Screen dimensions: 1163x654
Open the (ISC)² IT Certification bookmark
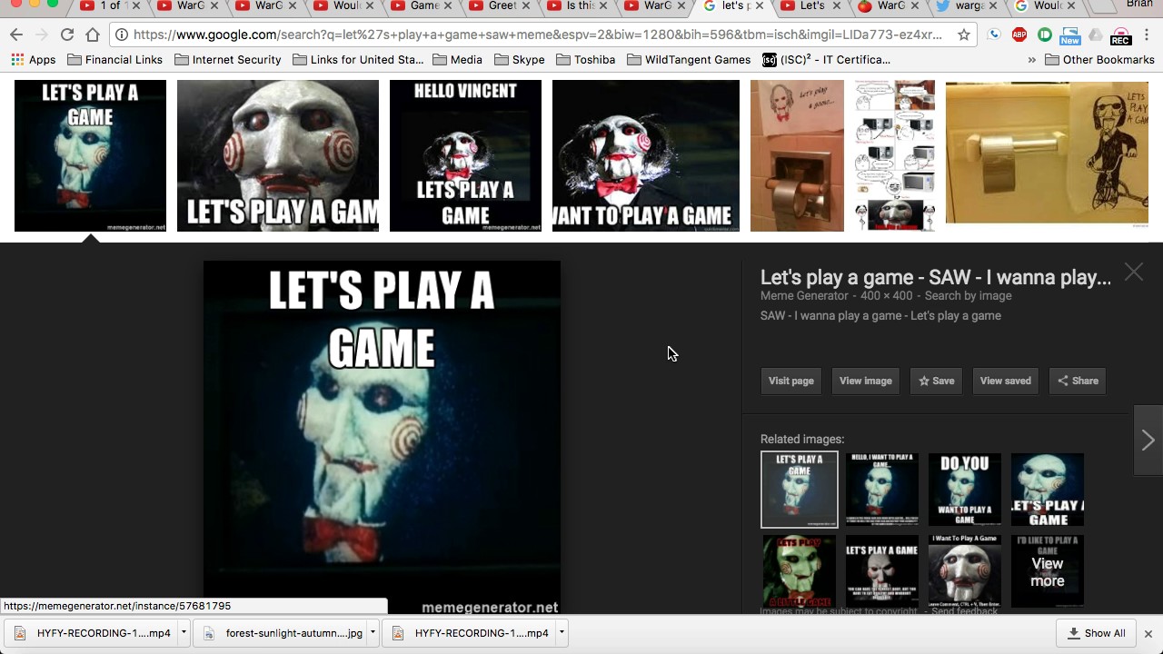point(826,60)
